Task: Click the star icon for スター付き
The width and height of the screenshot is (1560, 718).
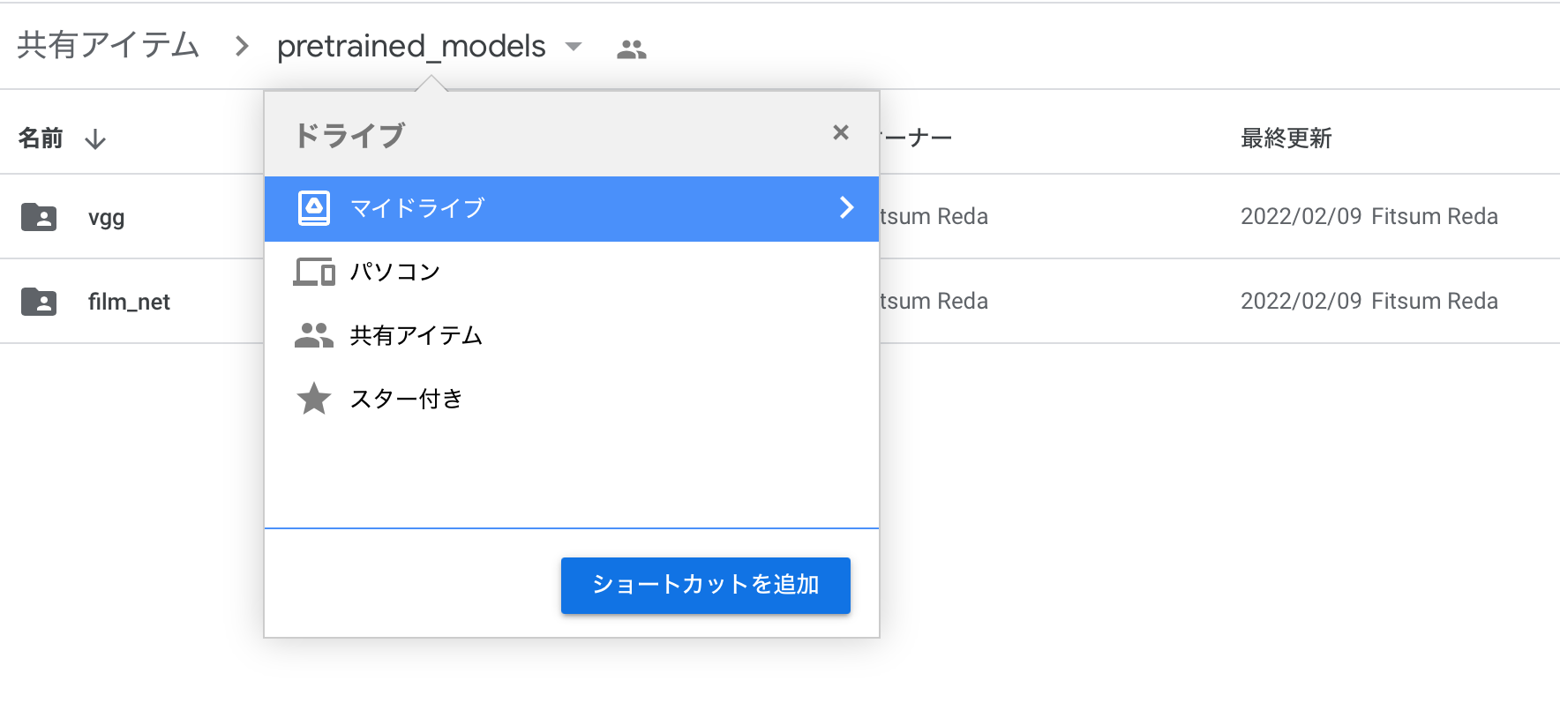Action: (314, 399)
